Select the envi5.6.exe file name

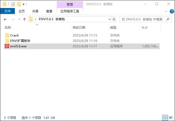(18, 46)
